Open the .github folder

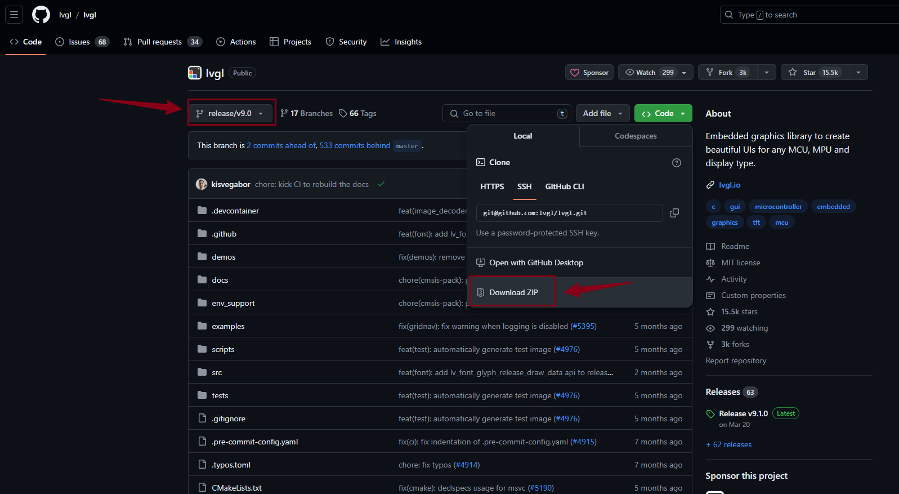224,234
